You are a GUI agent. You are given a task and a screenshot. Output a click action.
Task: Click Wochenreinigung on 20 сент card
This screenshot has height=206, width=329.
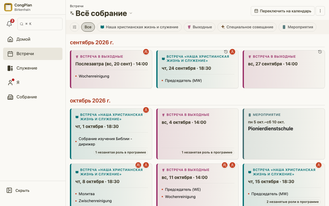tap(94, 76)
